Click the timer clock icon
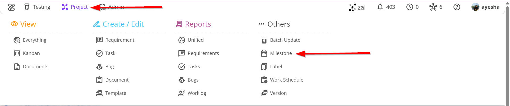 (x=410, y=7)
